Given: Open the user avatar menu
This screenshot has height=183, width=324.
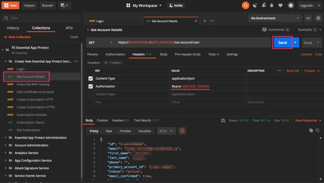Looking at the screenshot, I should (x=291, y=5).
